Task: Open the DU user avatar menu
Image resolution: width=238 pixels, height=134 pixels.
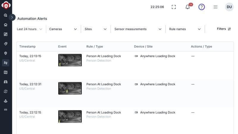Action: 229,7
